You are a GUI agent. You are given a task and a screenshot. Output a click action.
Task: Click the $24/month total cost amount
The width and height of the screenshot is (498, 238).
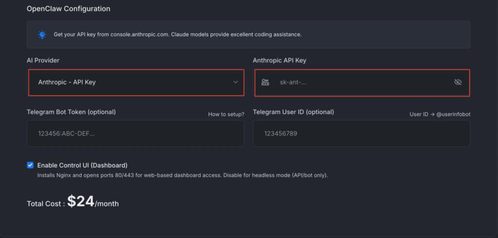(92, 202)
